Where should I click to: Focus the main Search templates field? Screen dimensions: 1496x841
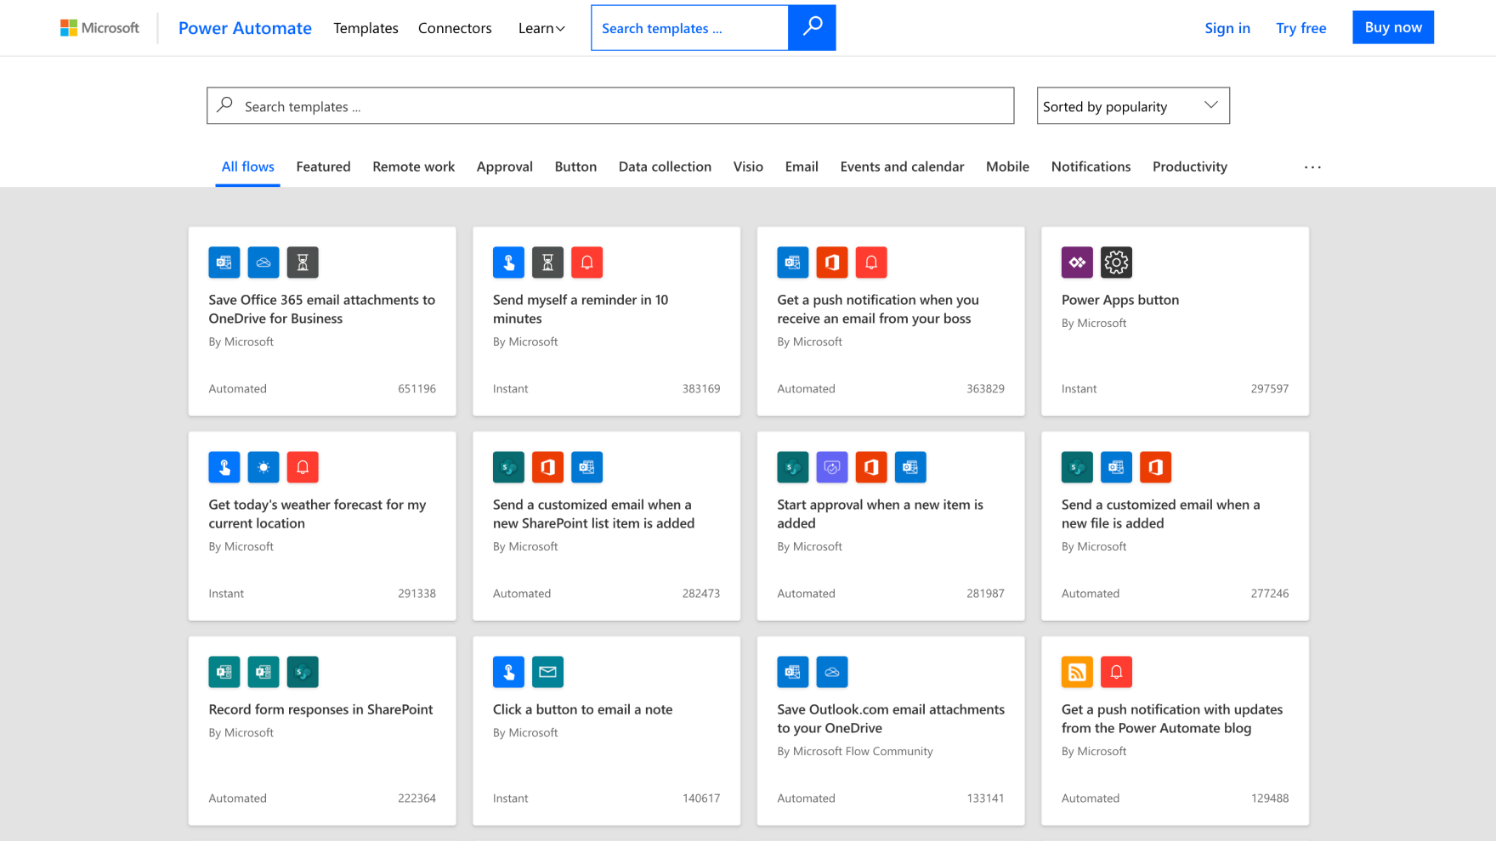pos(610,106)
